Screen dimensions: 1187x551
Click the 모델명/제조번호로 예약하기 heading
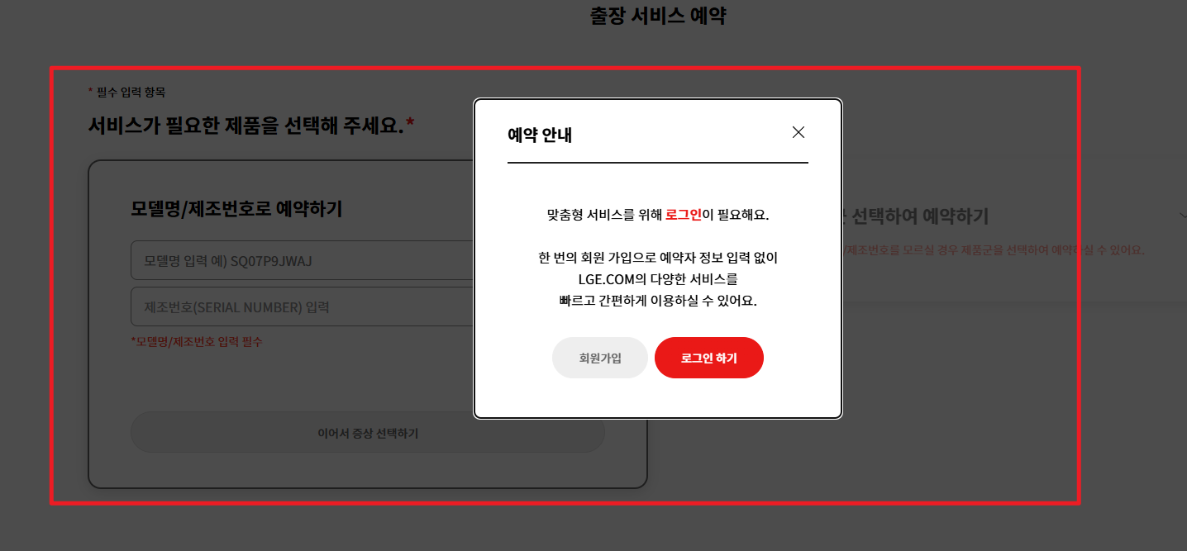236,209
